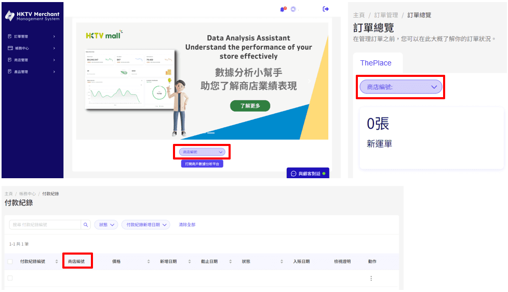Open the 與顧客對話 chat button
The height and width of the screenshot is (292, 508).
(x=308, y=174)
